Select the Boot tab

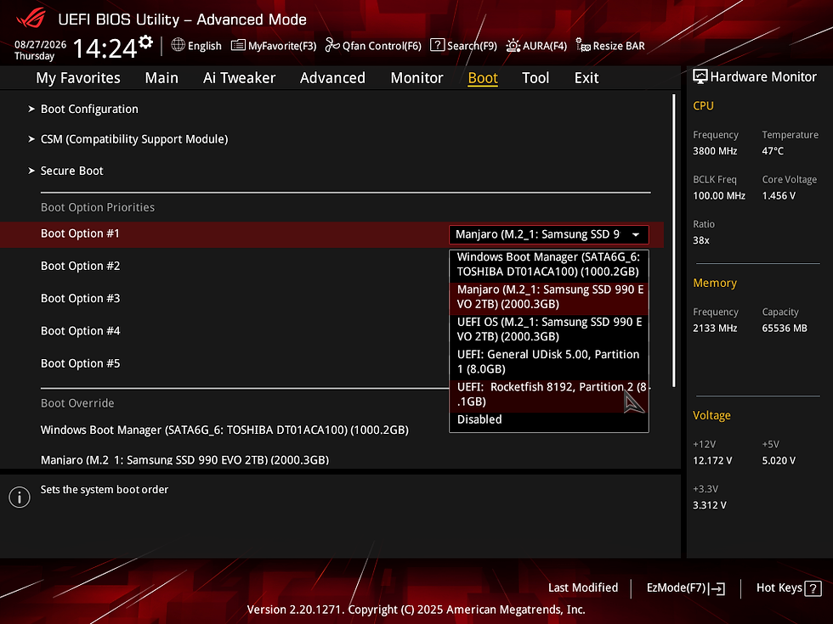(x=483, y=78)
